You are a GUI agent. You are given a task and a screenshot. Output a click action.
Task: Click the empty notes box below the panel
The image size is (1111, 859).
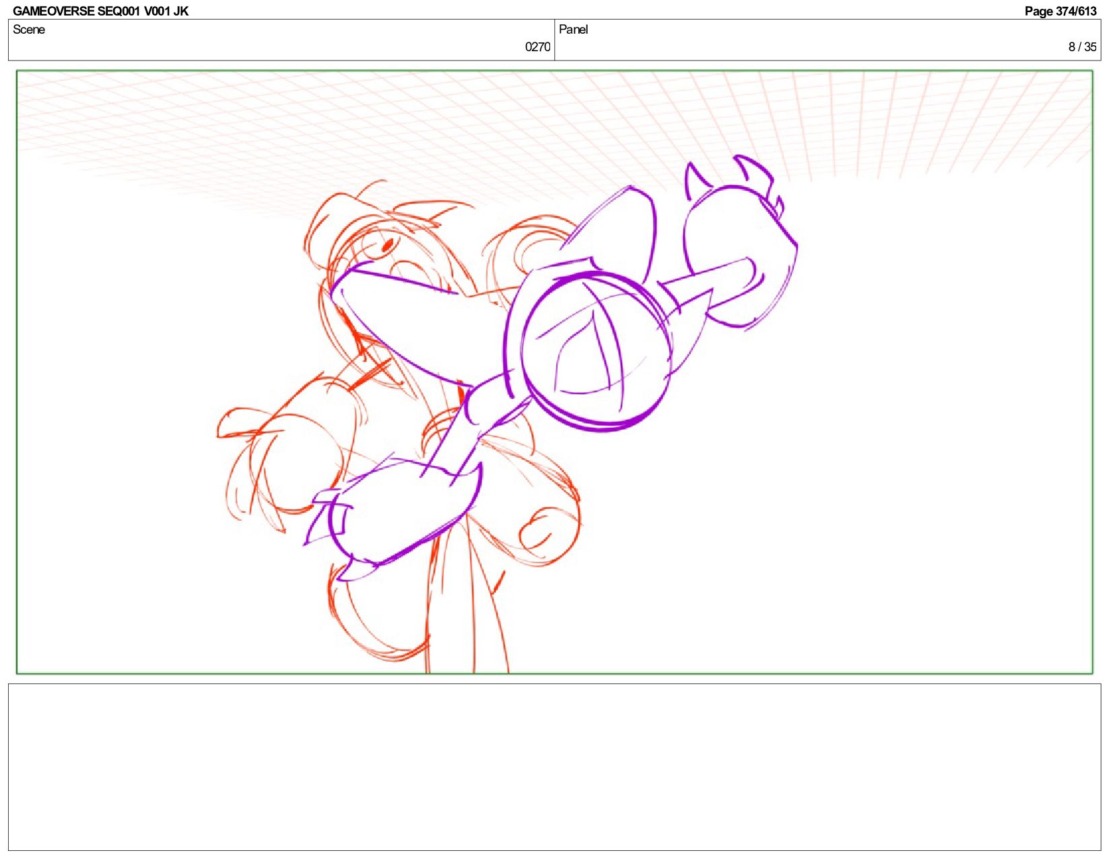(x=554, y=767)
